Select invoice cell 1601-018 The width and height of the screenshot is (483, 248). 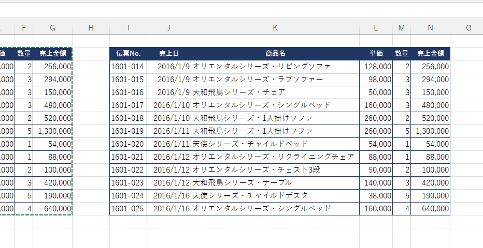[128, 118]
